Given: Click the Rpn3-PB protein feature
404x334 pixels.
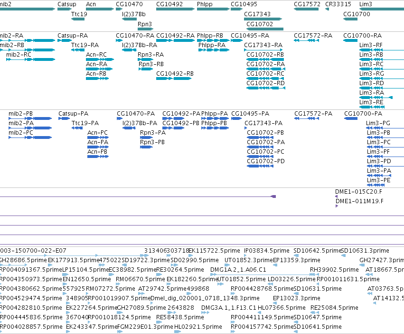Looking at the screenshot, I should pos(146,147).
